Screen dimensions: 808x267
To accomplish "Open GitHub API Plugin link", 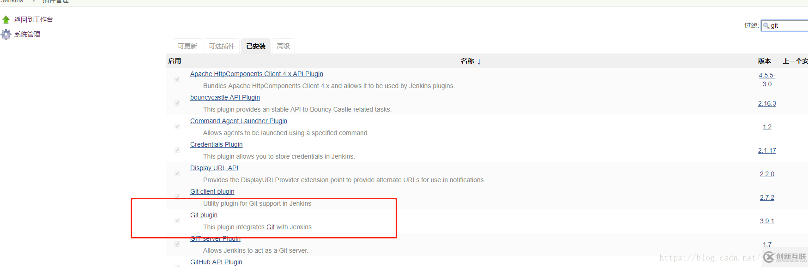I will [x=216, y=262].
